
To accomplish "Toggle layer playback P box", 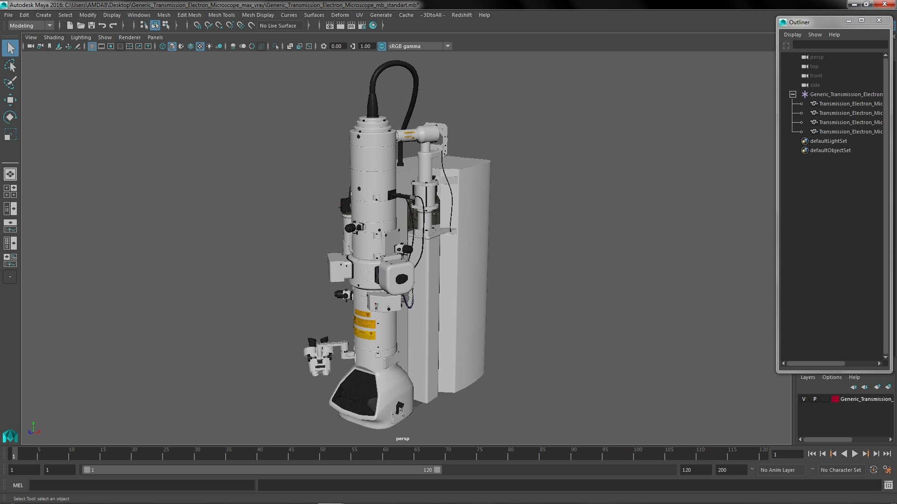I will pos(815,399).
